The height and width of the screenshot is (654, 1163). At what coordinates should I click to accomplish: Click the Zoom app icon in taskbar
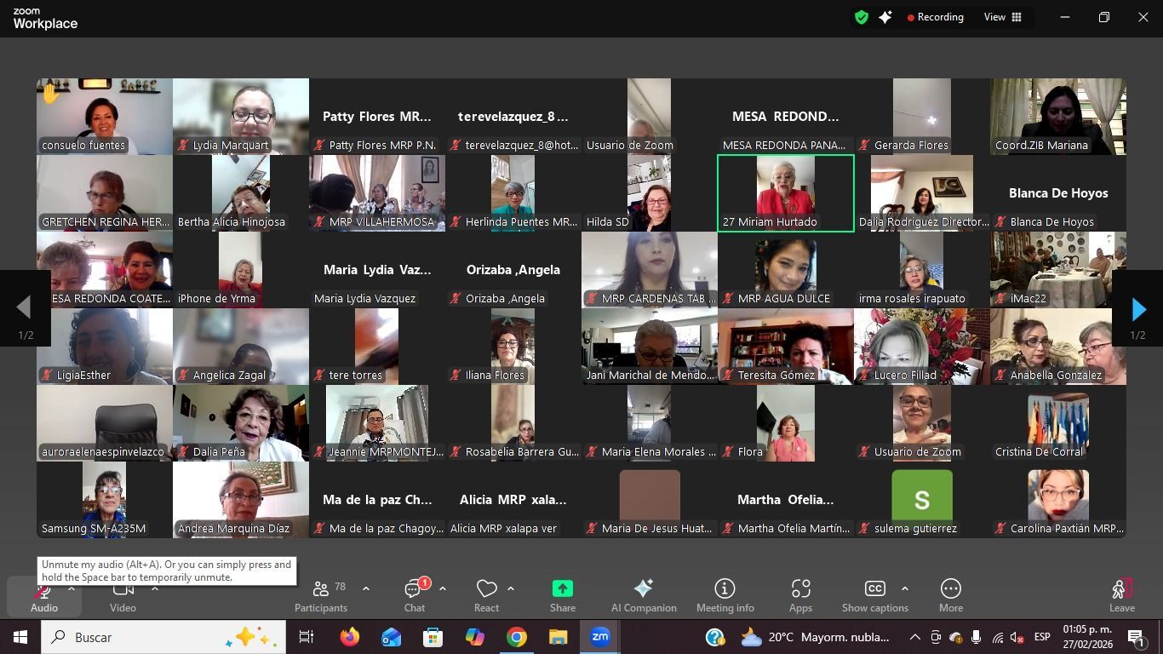pyautogui.click(x=600, y=637)
